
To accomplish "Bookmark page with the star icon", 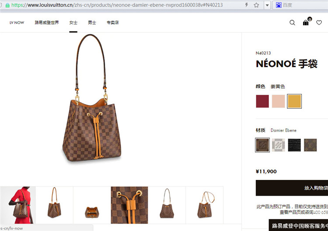I will (256, 5).
